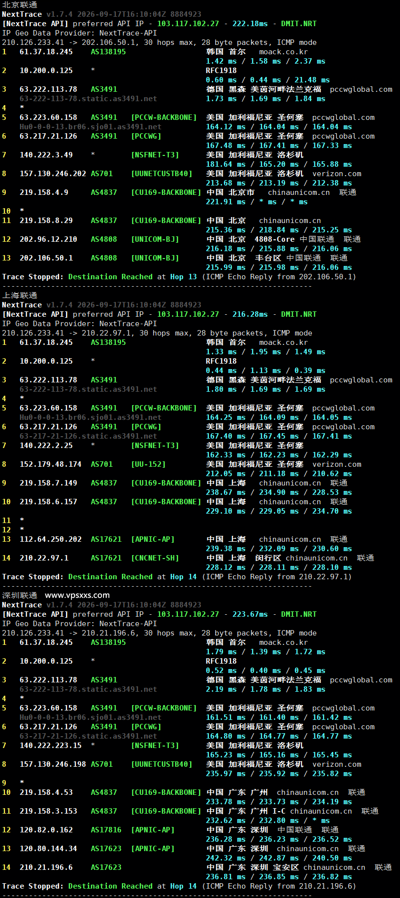Click hop IP address "157.130.246.198"

[x=53, y=764]
